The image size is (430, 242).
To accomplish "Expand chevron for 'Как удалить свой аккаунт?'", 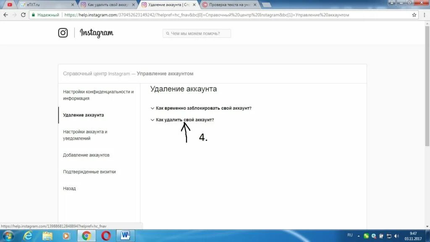I will [152, 120].
